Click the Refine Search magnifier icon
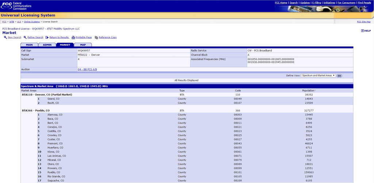This screenshot has width=374, height=183. coord(25,37)
